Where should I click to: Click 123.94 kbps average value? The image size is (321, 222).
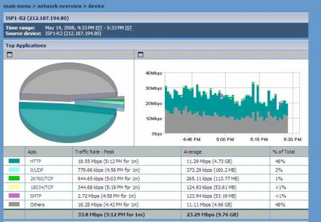(211, 196)
